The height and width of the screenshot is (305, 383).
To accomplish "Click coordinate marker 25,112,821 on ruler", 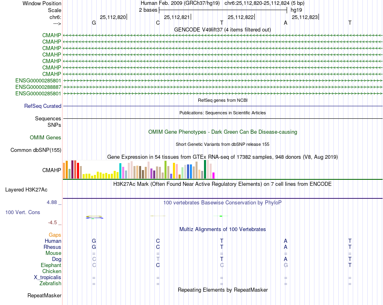I will click(177, 17).
